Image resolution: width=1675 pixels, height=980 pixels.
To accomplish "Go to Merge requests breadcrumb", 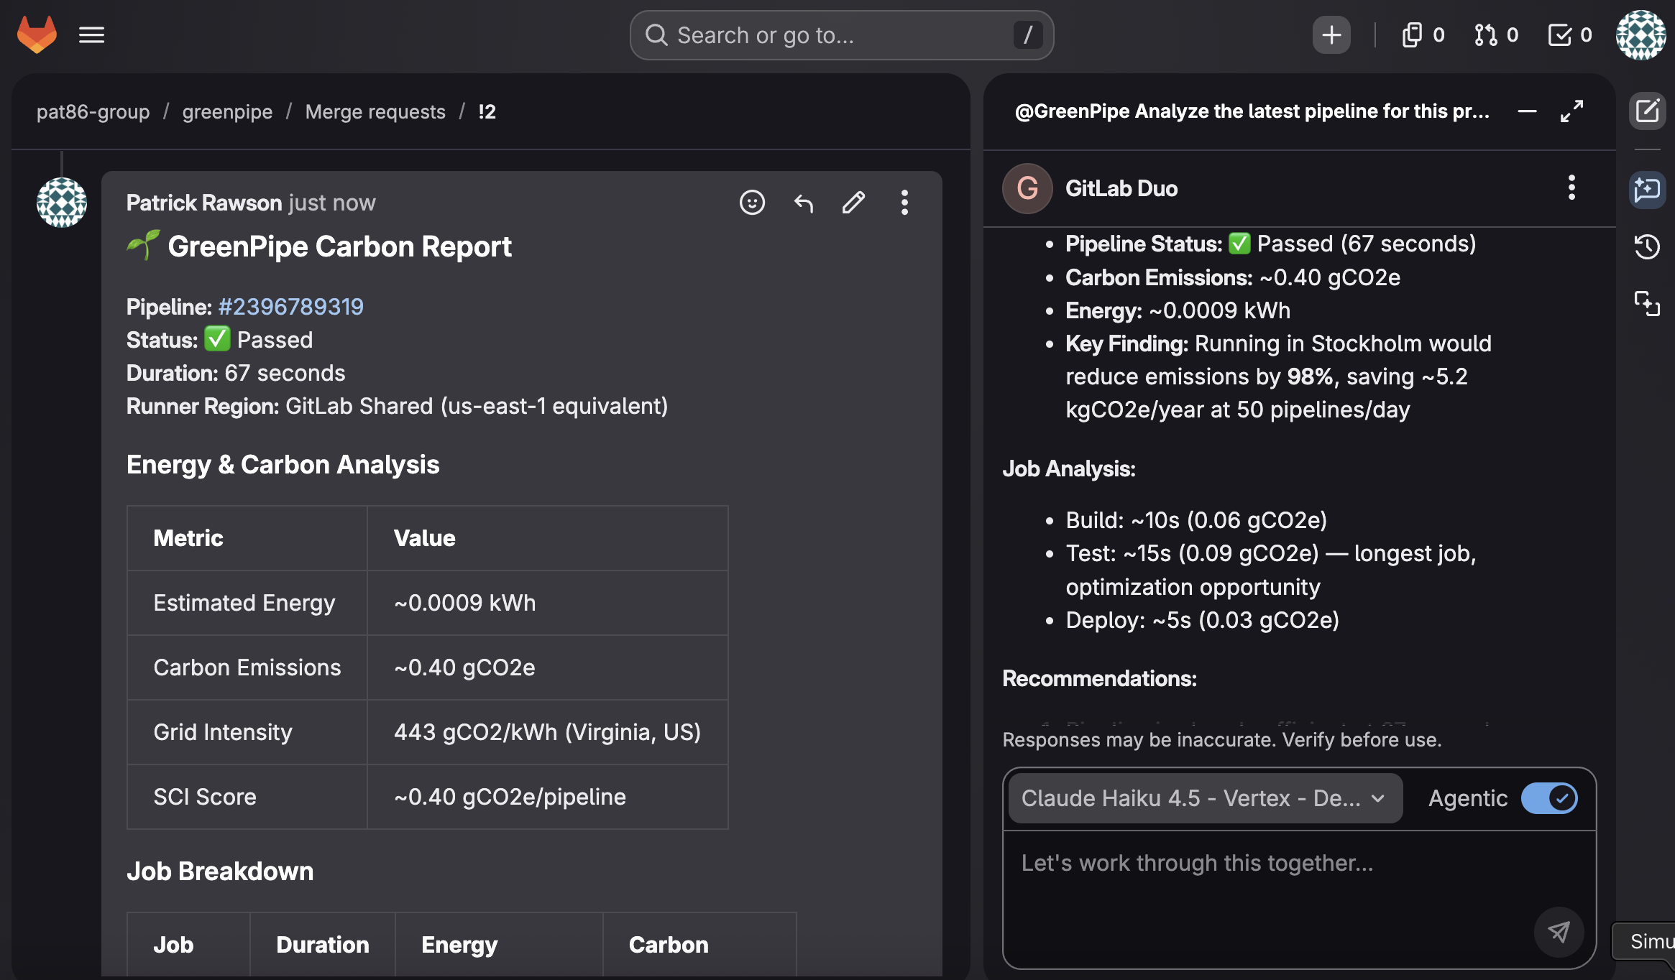I will (375, 112).
